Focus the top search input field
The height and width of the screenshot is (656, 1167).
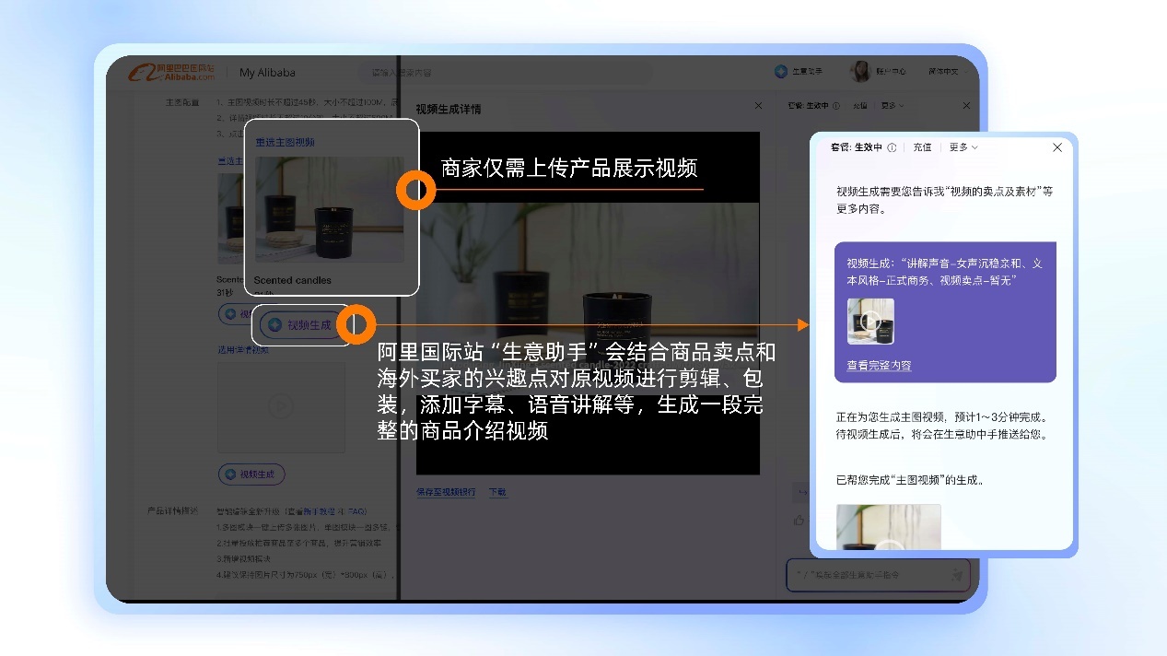504,72
